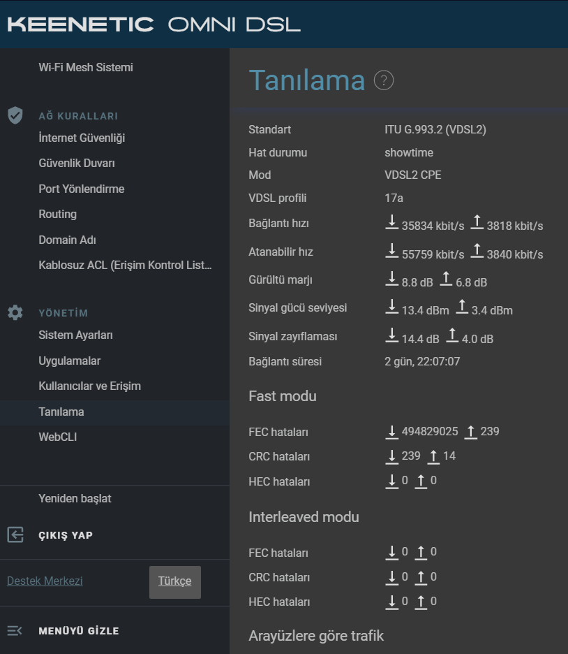The width and height of the screenshot is (568, 654).
Task: Click the Interleaved modu section heading
Action: point(304,517)
